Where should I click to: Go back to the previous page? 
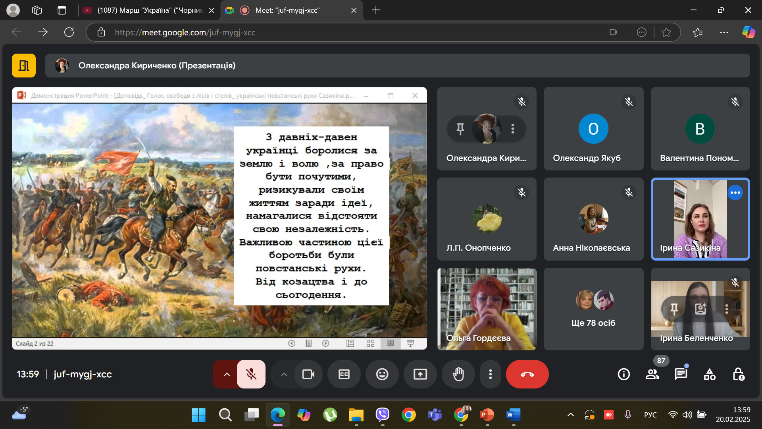click(x=17, y=32)
